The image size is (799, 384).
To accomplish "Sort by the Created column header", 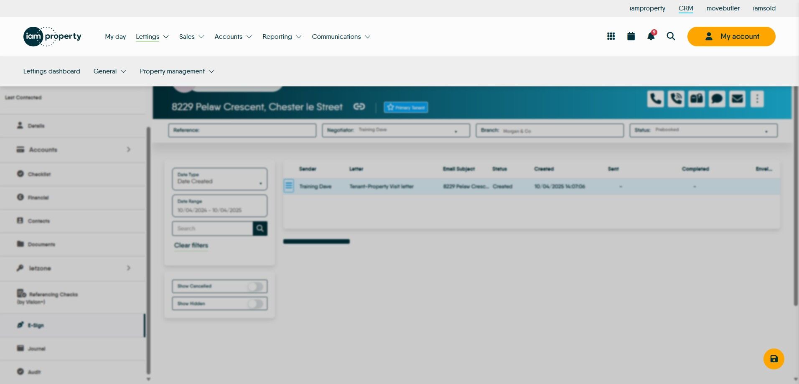I will pos(544,169).
